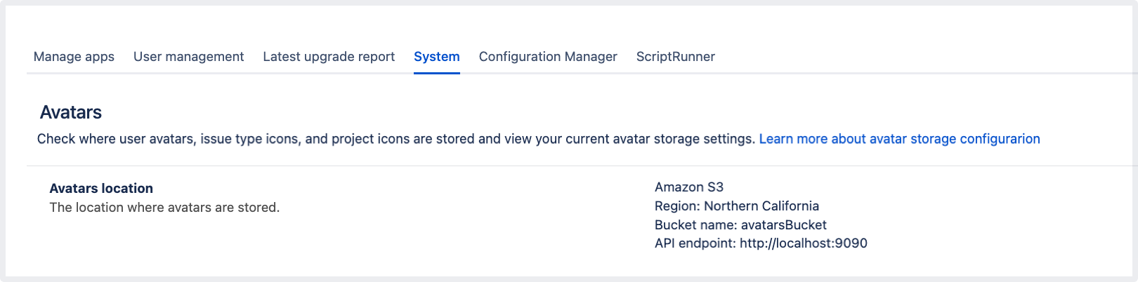The width and height of the screenshot is (1138, 282).
Task: Open Latest upgrade report tab
Action: pos(329,57)
